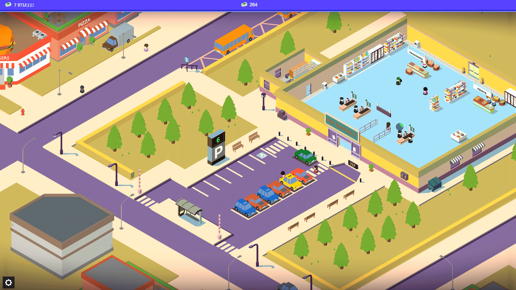Screen dimensions: 516x290
Task: Click the cash icon beside 264
Action: coord(244,5)
